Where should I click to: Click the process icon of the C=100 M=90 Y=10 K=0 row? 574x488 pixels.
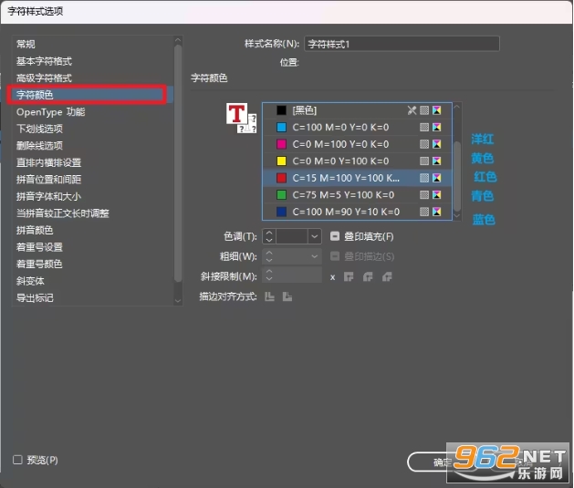(x=424, y=212)
